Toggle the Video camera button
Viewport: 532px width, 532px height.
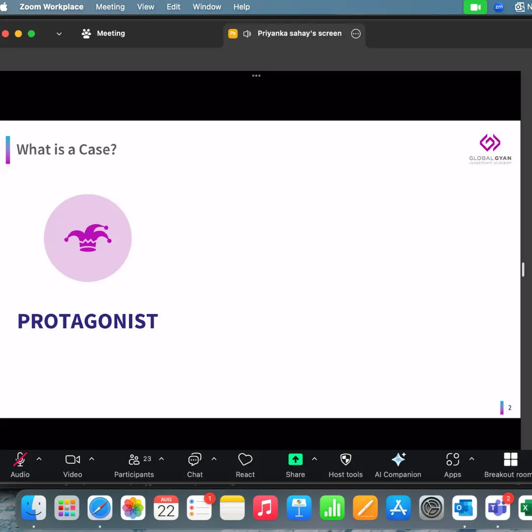click(72, 465)
